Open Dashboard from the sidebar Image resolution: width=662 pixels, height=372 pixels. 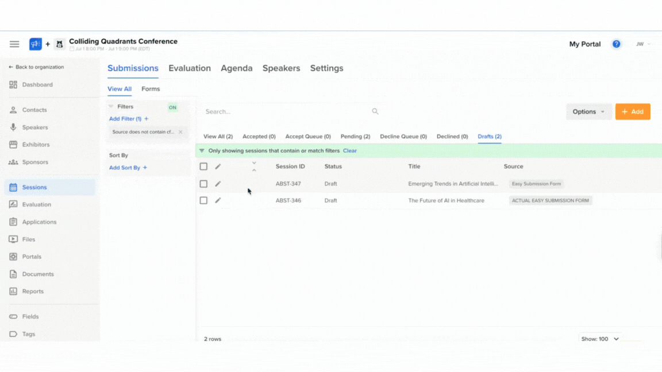coord(37,85)
